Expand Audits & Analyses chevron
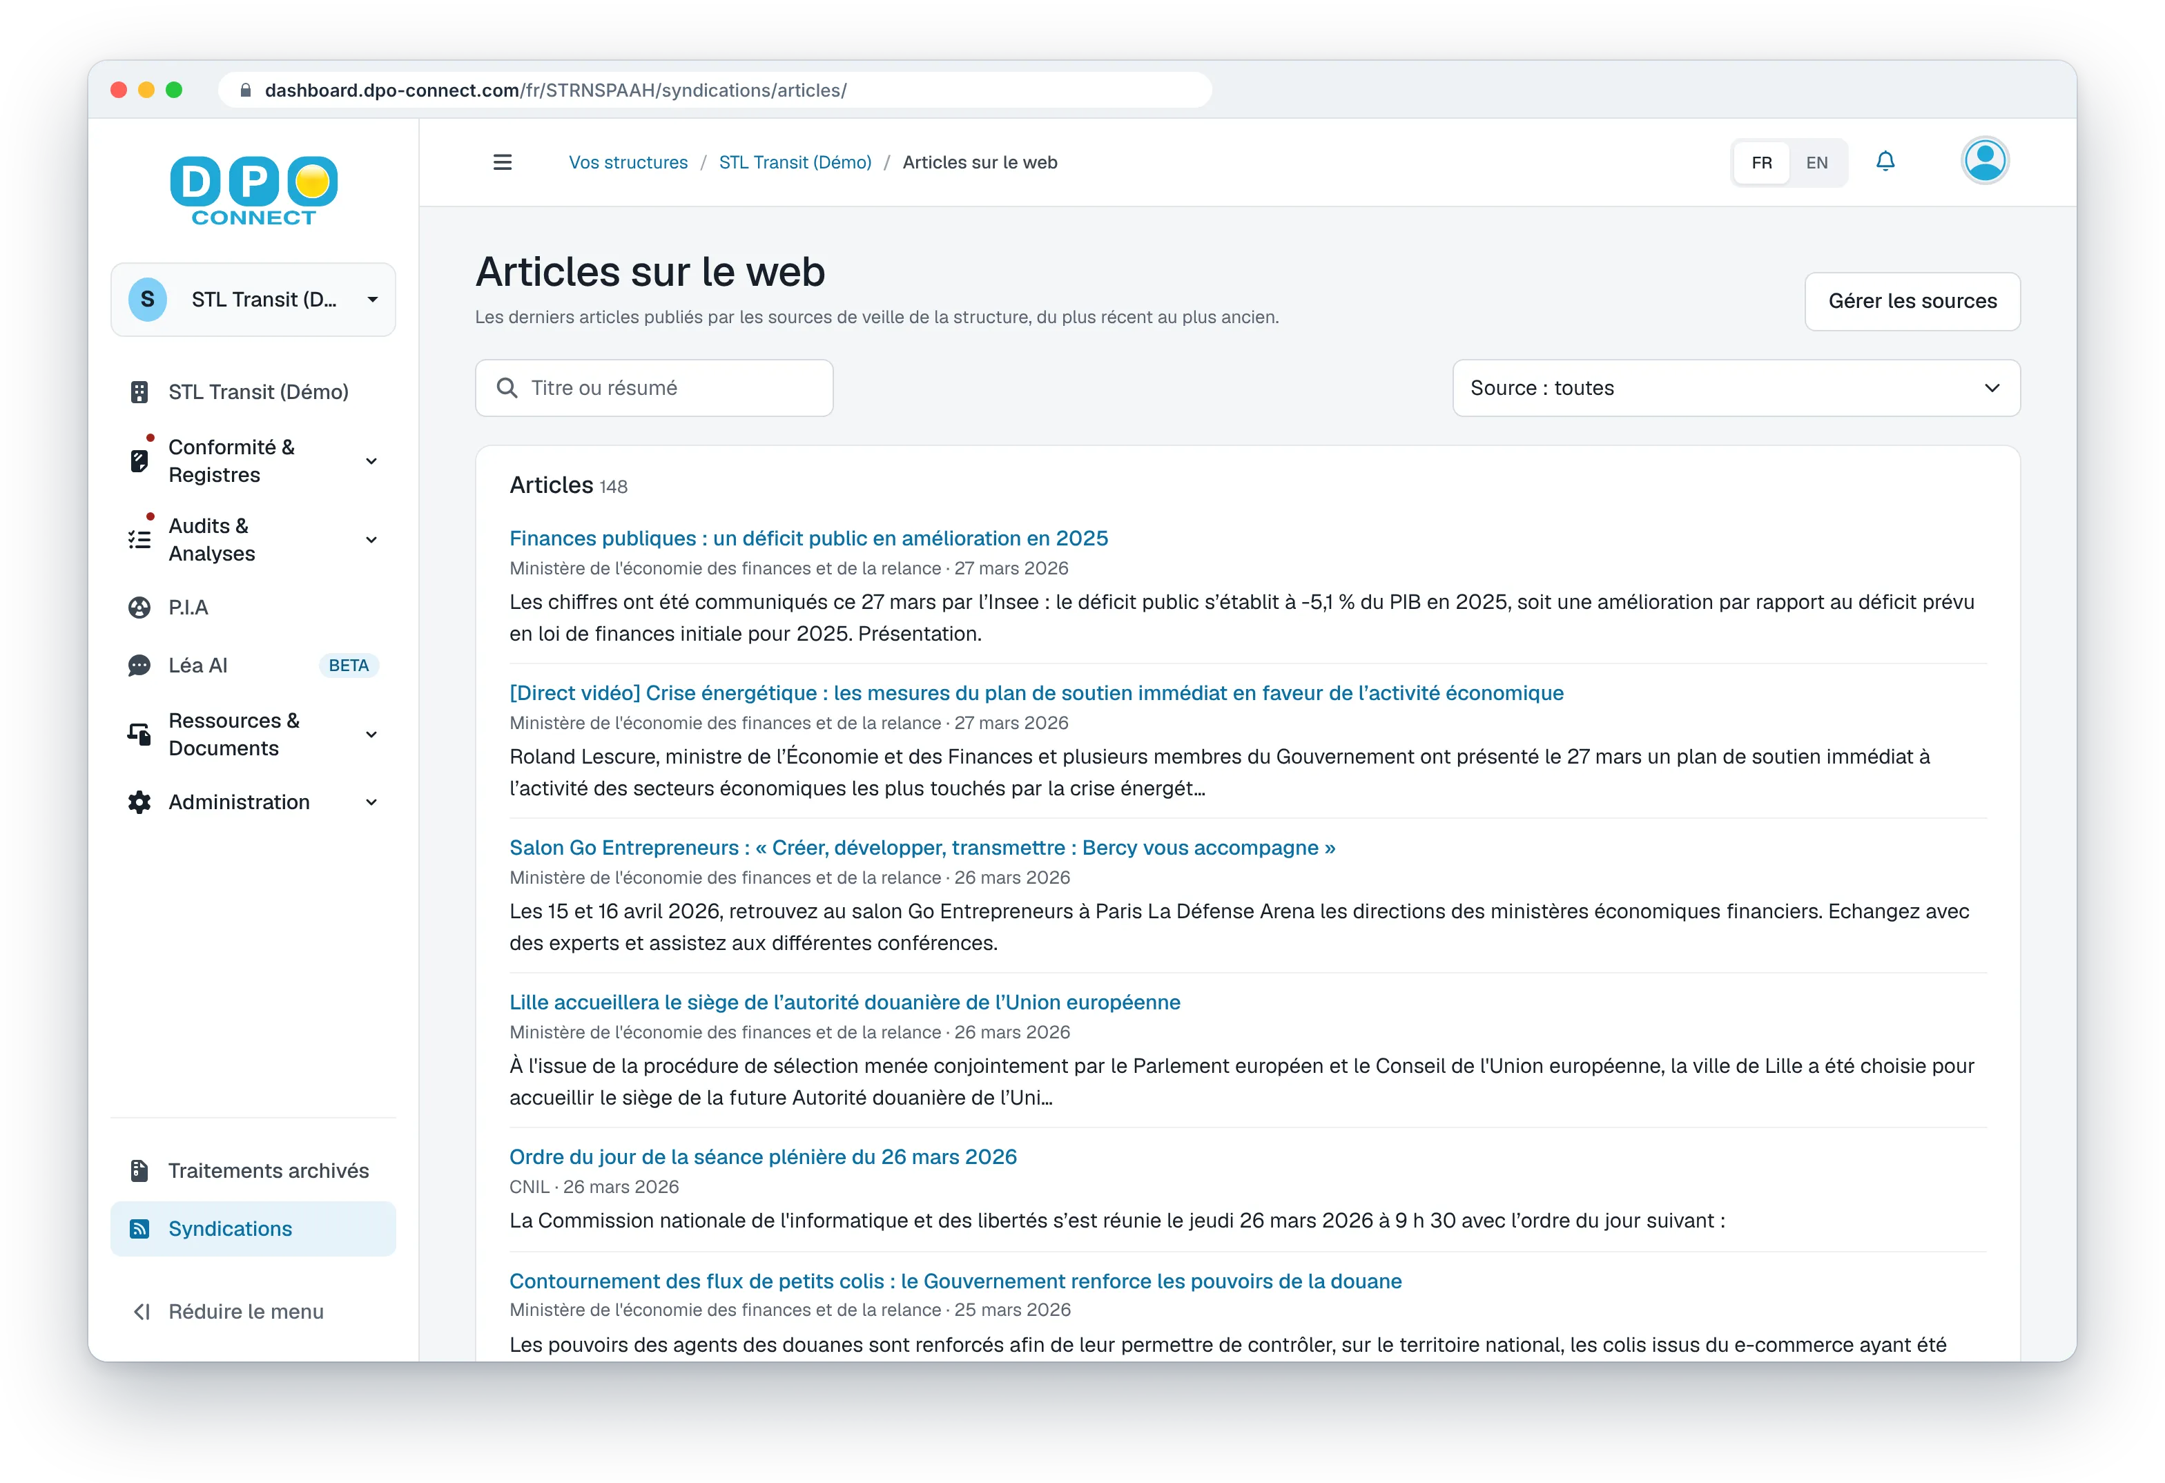Image resolution: width=2165 pixels, height=1483 pixels. pyautogui.click(x=371, y=539)
